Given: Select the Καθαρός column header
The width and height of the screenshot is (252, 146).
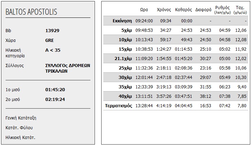Looking at the screenshot, I should pos(184,10).
